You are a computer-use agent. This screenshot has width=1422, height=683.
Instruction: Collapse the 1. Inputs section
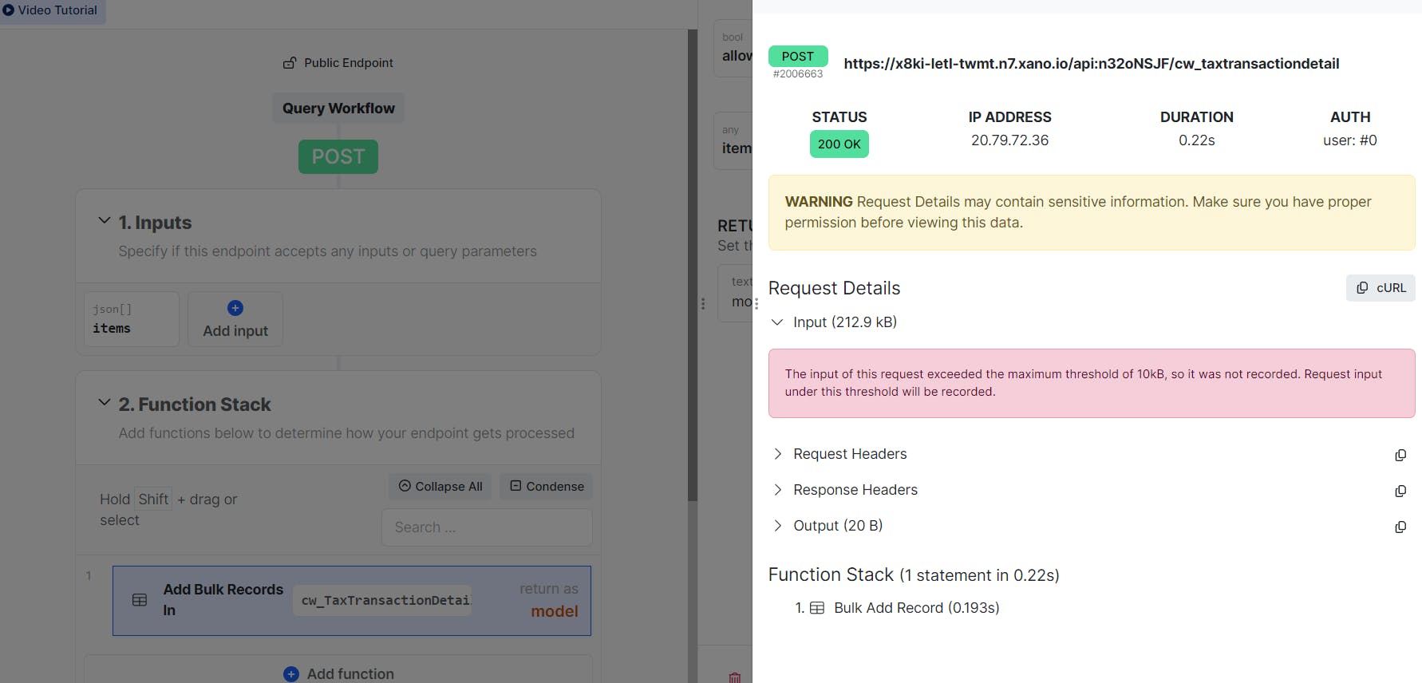click(105, 221)
